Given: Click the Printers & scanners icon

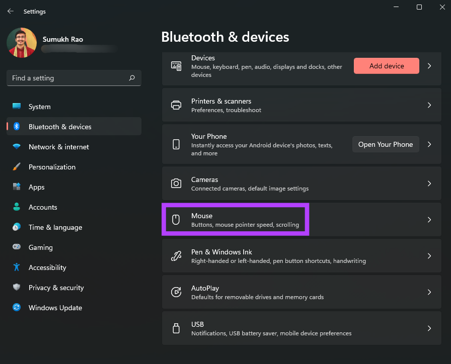Looking at the screenshot, I should (176, 105).
